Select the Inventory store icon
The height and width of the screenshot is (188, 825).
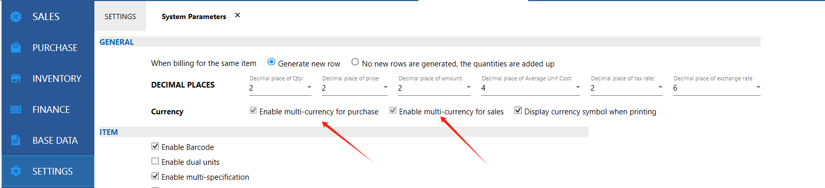[x=16, y=78]
